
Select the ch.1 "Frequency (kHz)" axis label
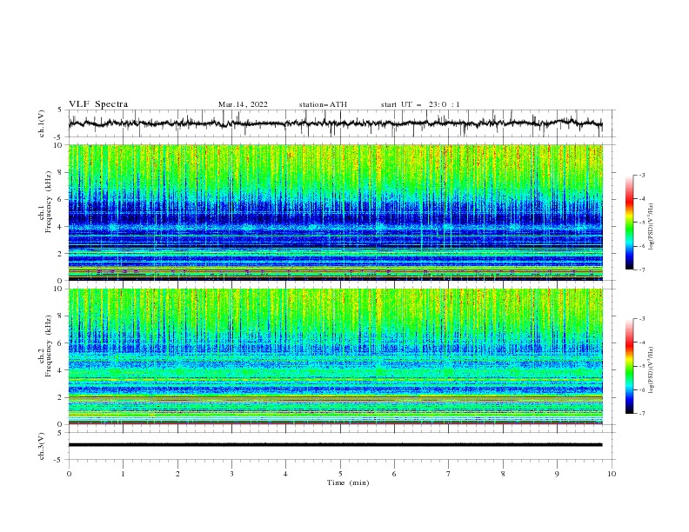click(49, 200)
